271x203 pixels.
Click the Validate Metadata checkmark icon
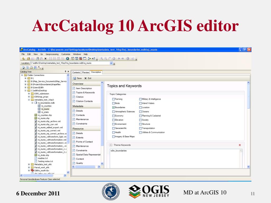coord(23,68)
